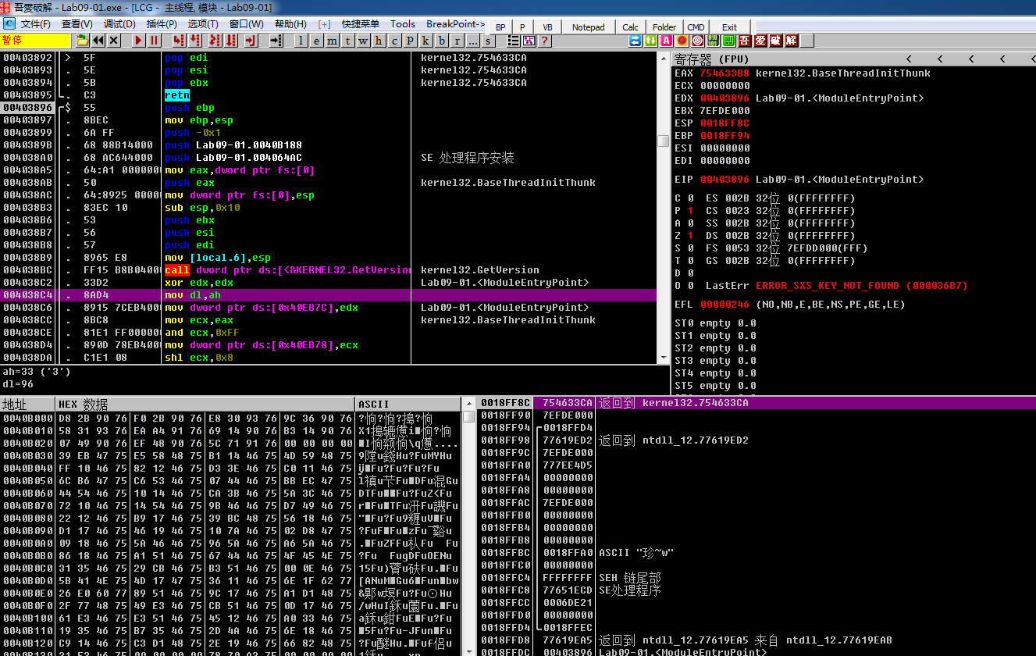Open Call Stack with the 'k' button
This screenshot has width=1036, height=656.
coord(425,41)
